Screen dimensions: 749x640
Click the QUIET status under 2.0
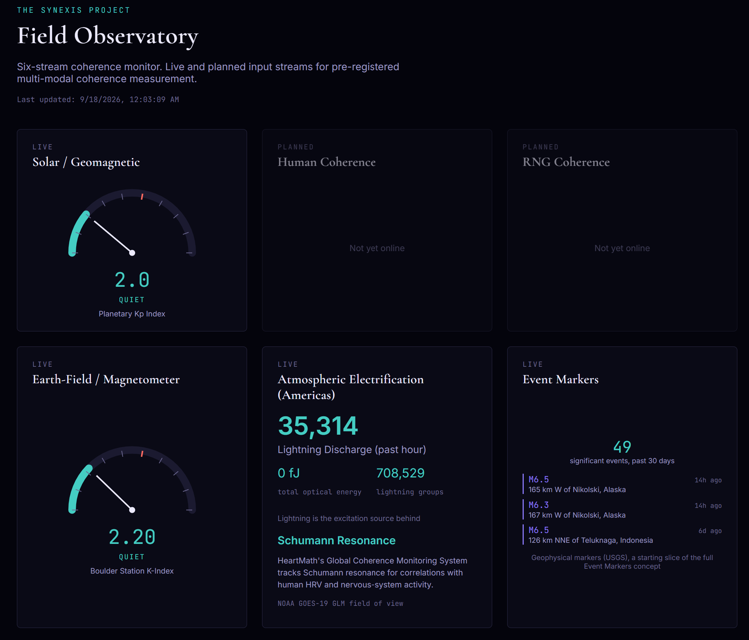(132, 300)
